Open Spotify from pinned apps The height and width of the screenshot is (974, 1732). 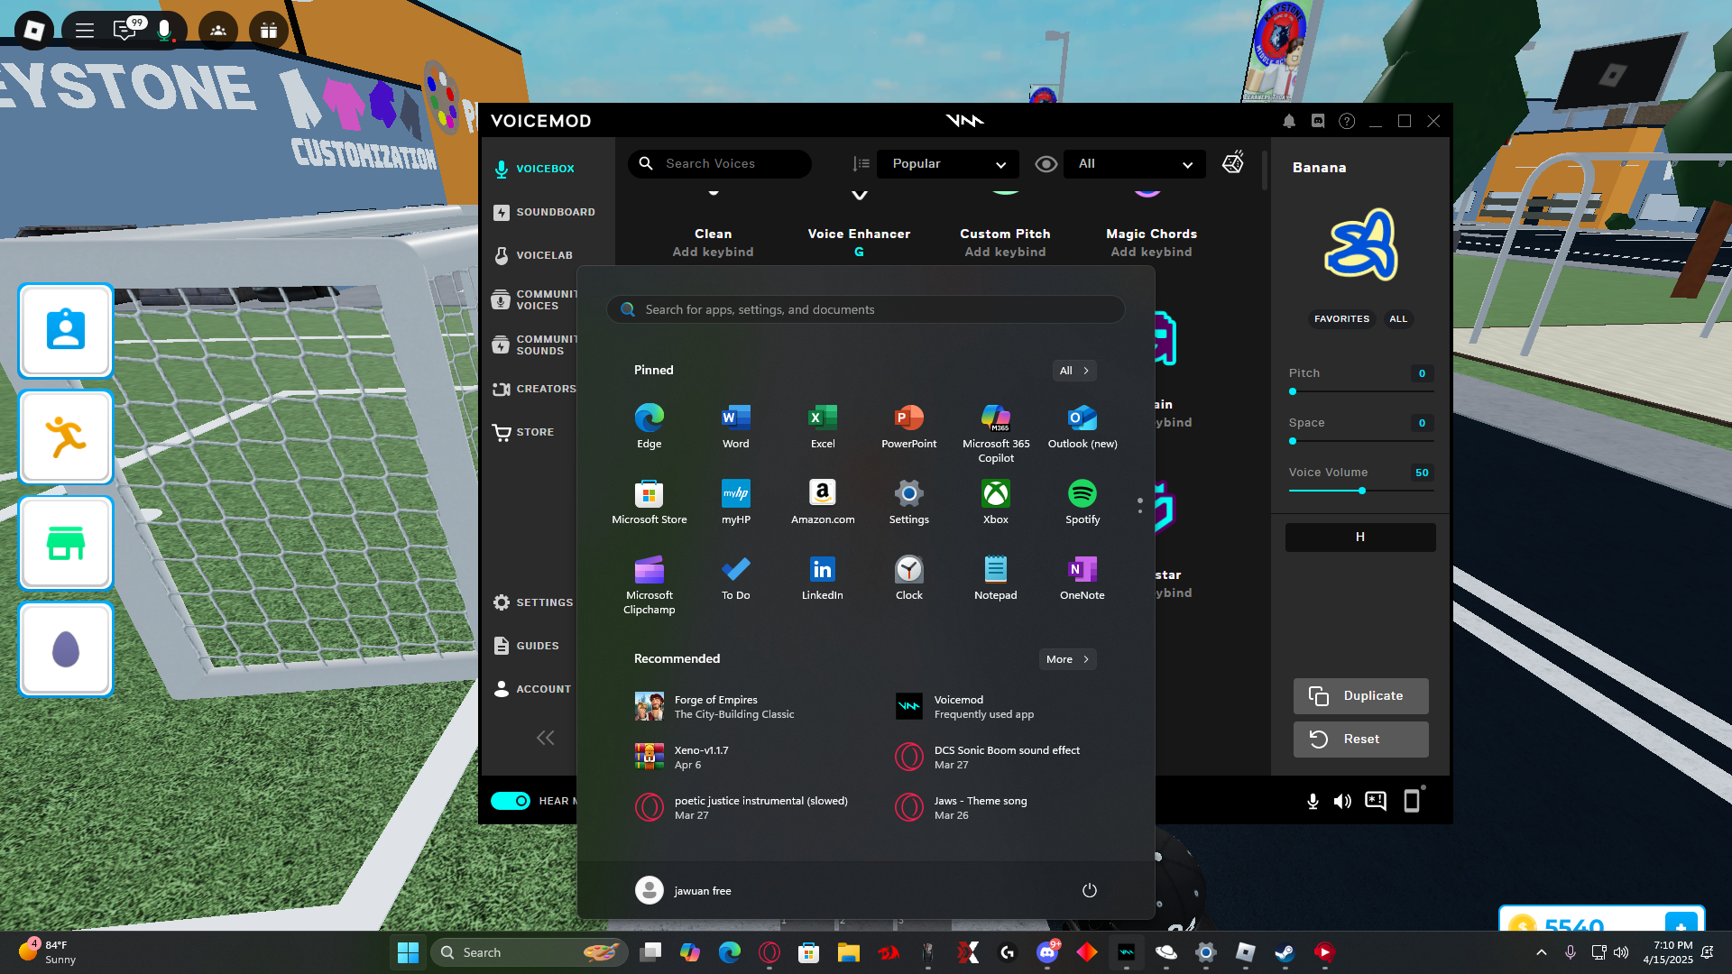click(x=1082, y=501)
